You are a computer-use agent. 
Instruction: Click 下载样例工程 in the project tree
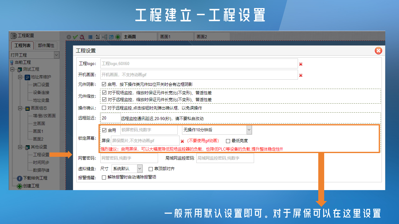pos(35,178)
